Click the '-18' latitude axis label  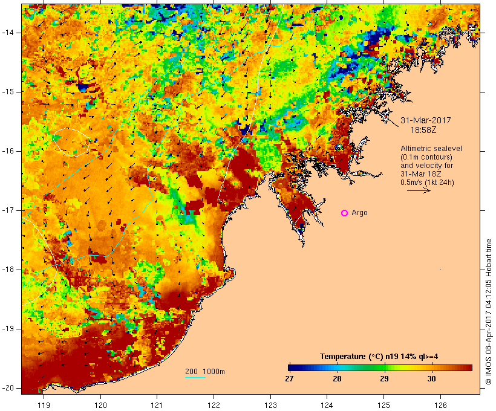coord(8,270)
